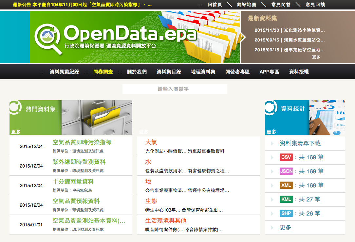Image resolution: width=355 pixels, height=242 pixels.
Task: Open 地理資料集 in the navigation bar
Action: [x=203, y=72]
